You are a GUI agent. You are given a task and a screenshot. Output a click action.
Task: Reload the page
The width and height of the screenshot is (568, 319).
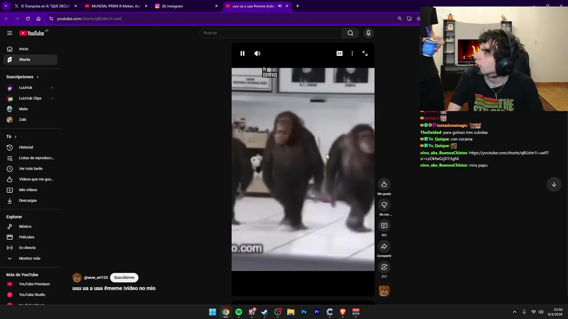tap(28, 19)
